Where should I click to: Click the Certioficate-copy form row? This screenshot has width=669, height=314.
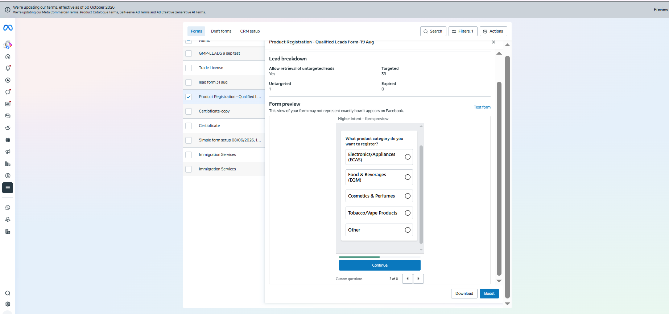pyautogui.click(x=224, y=111)
